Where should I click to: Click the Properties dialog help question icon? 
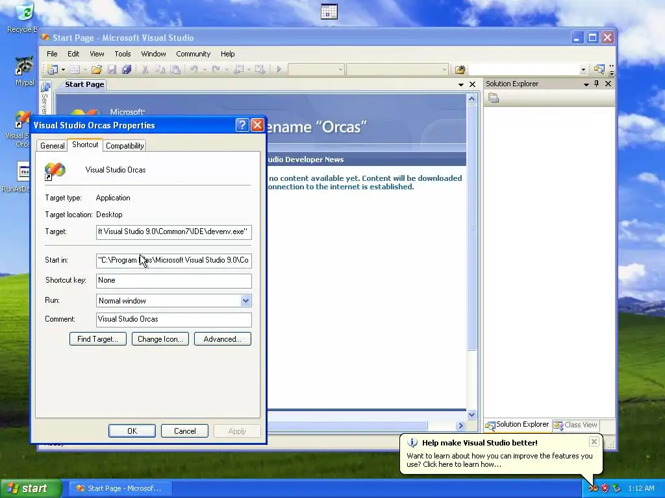(242, 125)
